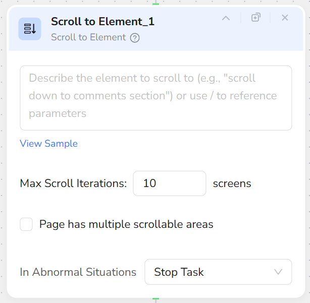Open the View Sample link
This screenshot has width=310, height=303.
(48, 144)
